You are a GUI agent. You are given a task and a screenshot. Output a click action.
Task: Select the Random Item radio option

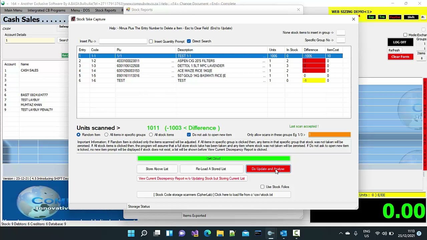(x=78, y=135)
